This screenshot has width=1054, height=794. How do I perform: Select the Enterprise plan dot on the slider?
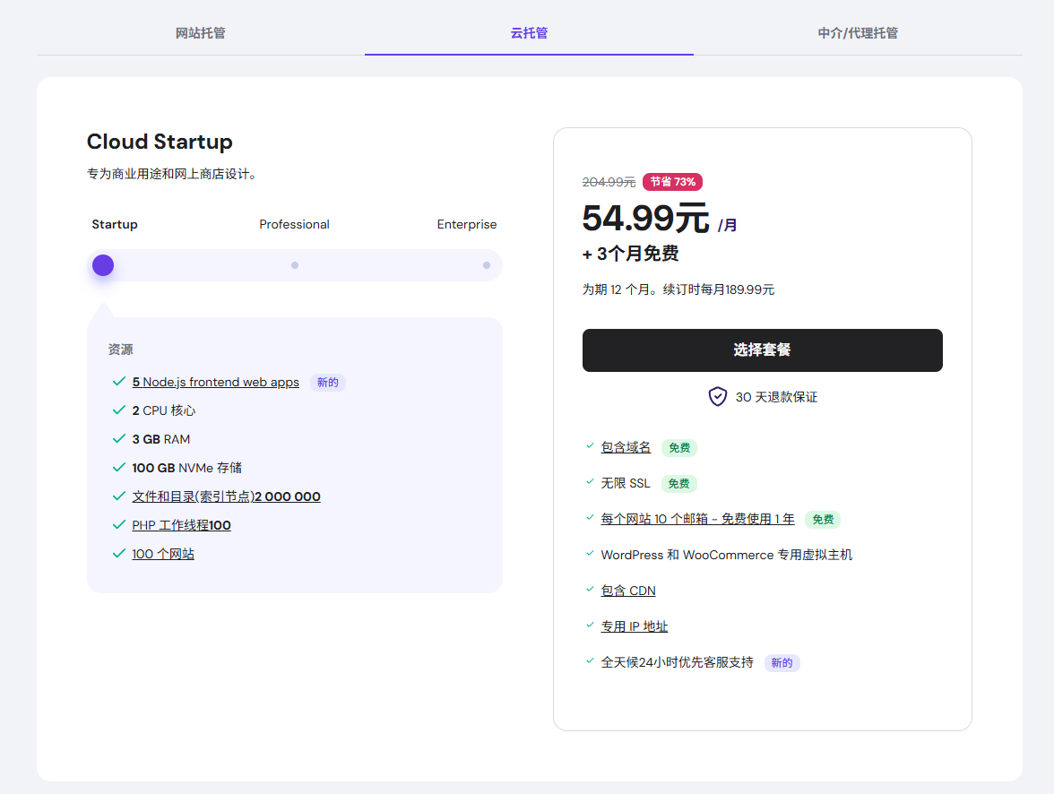486,265
